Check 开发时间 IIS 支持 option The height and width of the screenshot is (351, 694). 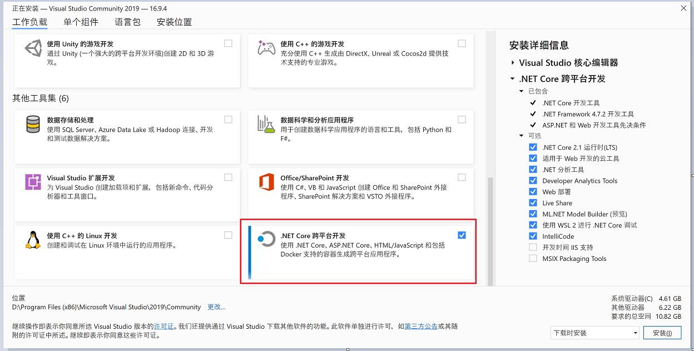[533, 248]
